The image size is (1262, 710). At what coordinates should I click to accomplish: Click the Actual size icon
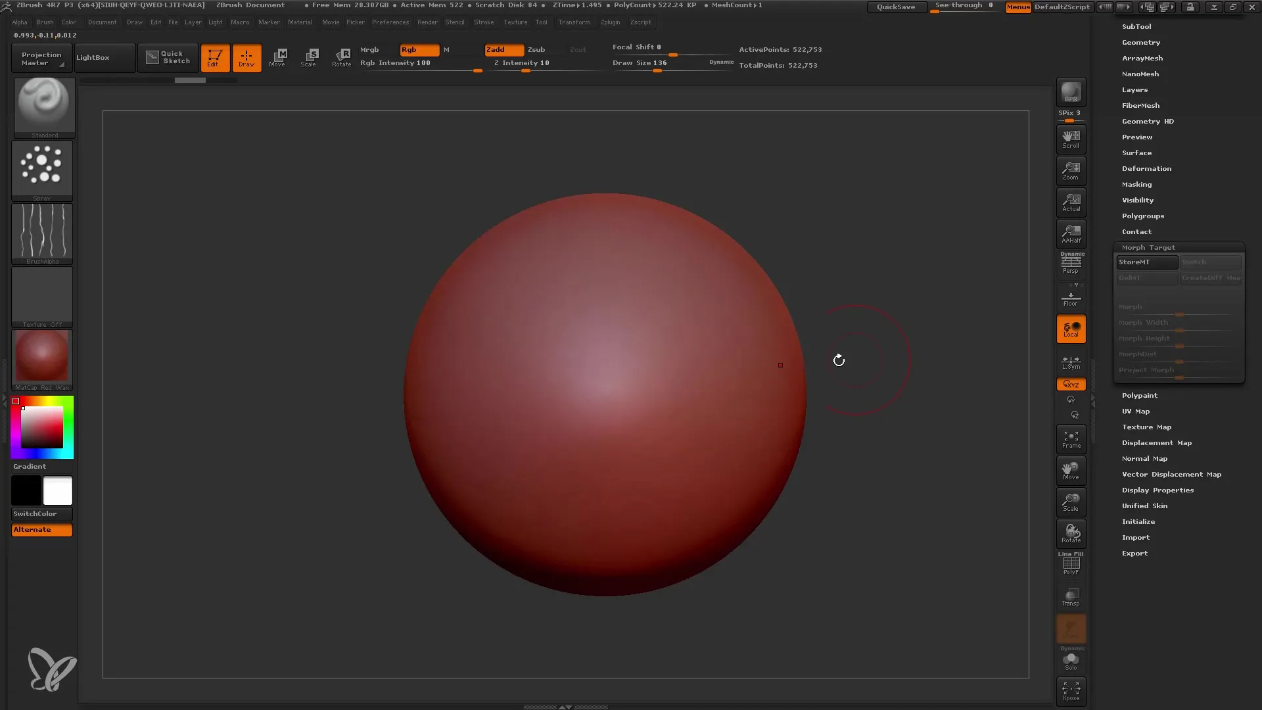coord(1071,201)
